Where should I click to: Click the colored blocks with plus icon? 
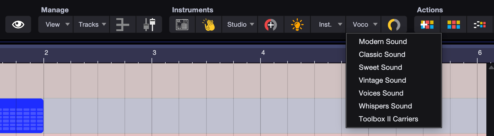click(x=427, y=25)
